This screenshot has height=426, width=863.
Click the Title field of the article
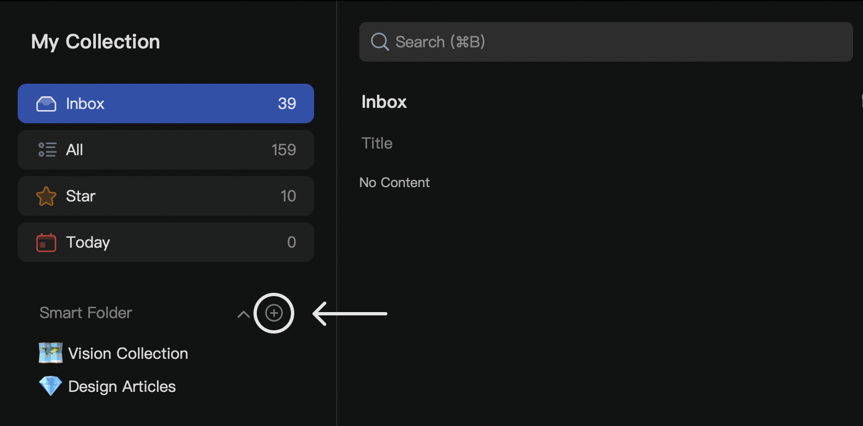coord(376,143)
